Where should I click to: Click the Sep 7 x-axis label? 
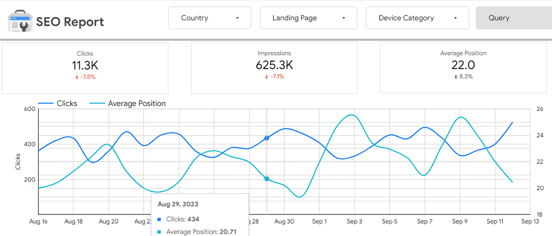425,221
